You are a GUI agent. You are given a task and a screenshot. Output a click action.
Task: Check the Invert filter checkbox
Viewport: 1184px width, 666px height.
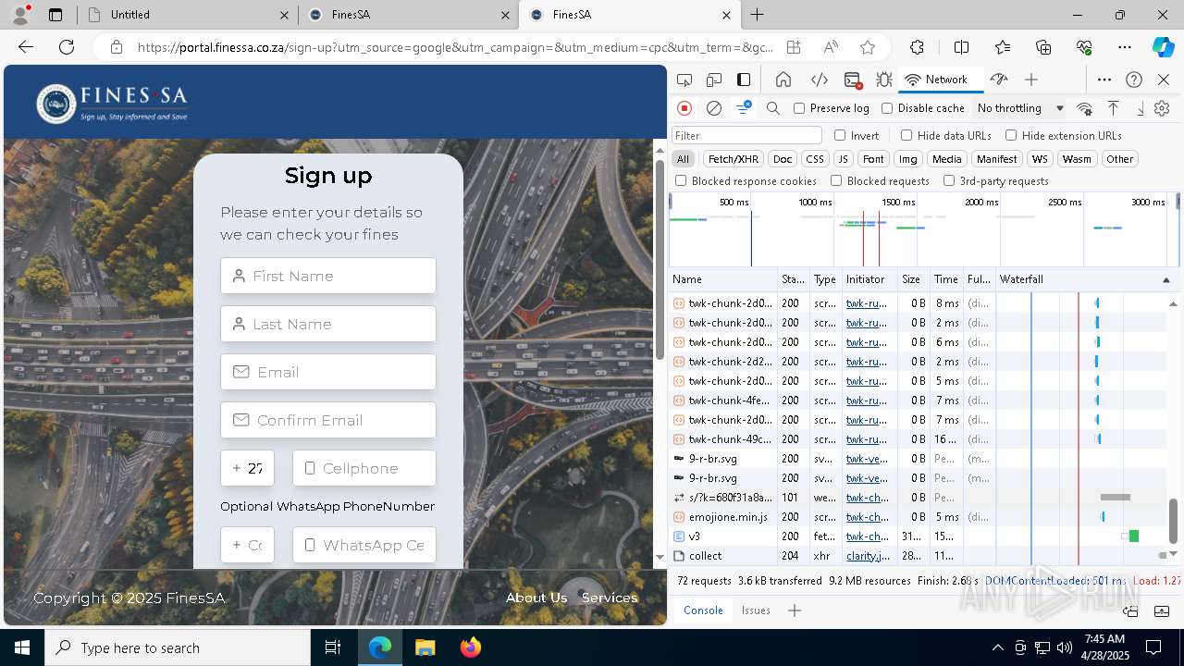pos(840,135)
